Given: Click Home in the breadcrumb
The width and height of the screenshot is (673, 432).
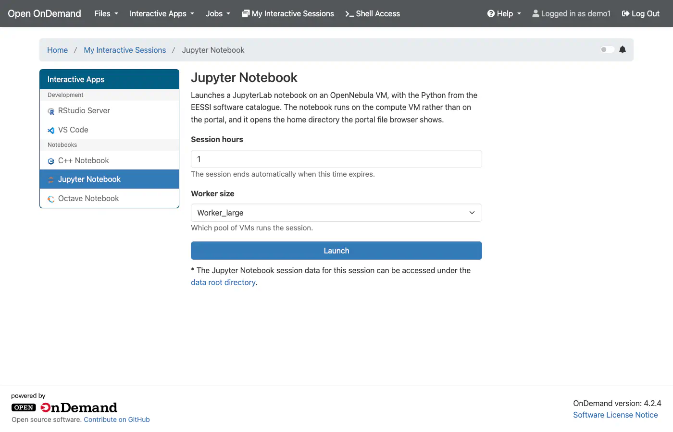Looking at the screenshot, I should point(57,50).
